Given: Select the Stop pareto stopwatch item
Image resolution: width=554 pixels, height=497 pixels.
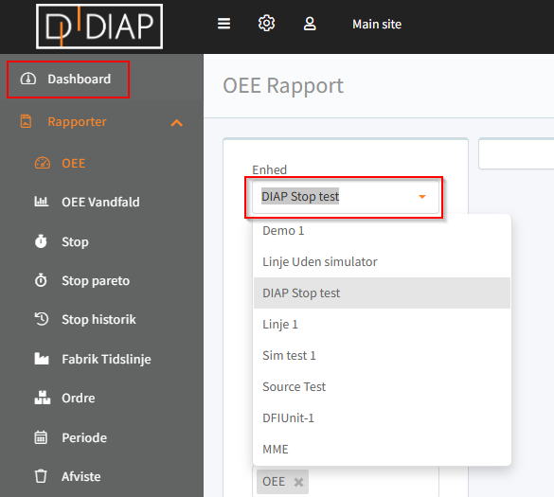Looking at the screenshot, I should click(x=82, y=281).
